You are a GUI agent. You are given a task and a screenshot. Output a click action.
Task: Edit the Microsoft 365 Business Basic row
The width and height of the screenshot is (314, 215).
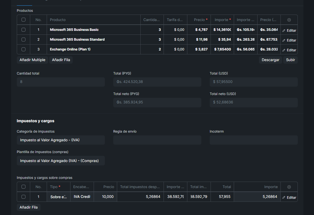click(289, 31)
